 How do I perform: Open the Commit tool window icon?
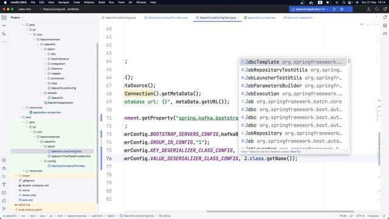4,26
